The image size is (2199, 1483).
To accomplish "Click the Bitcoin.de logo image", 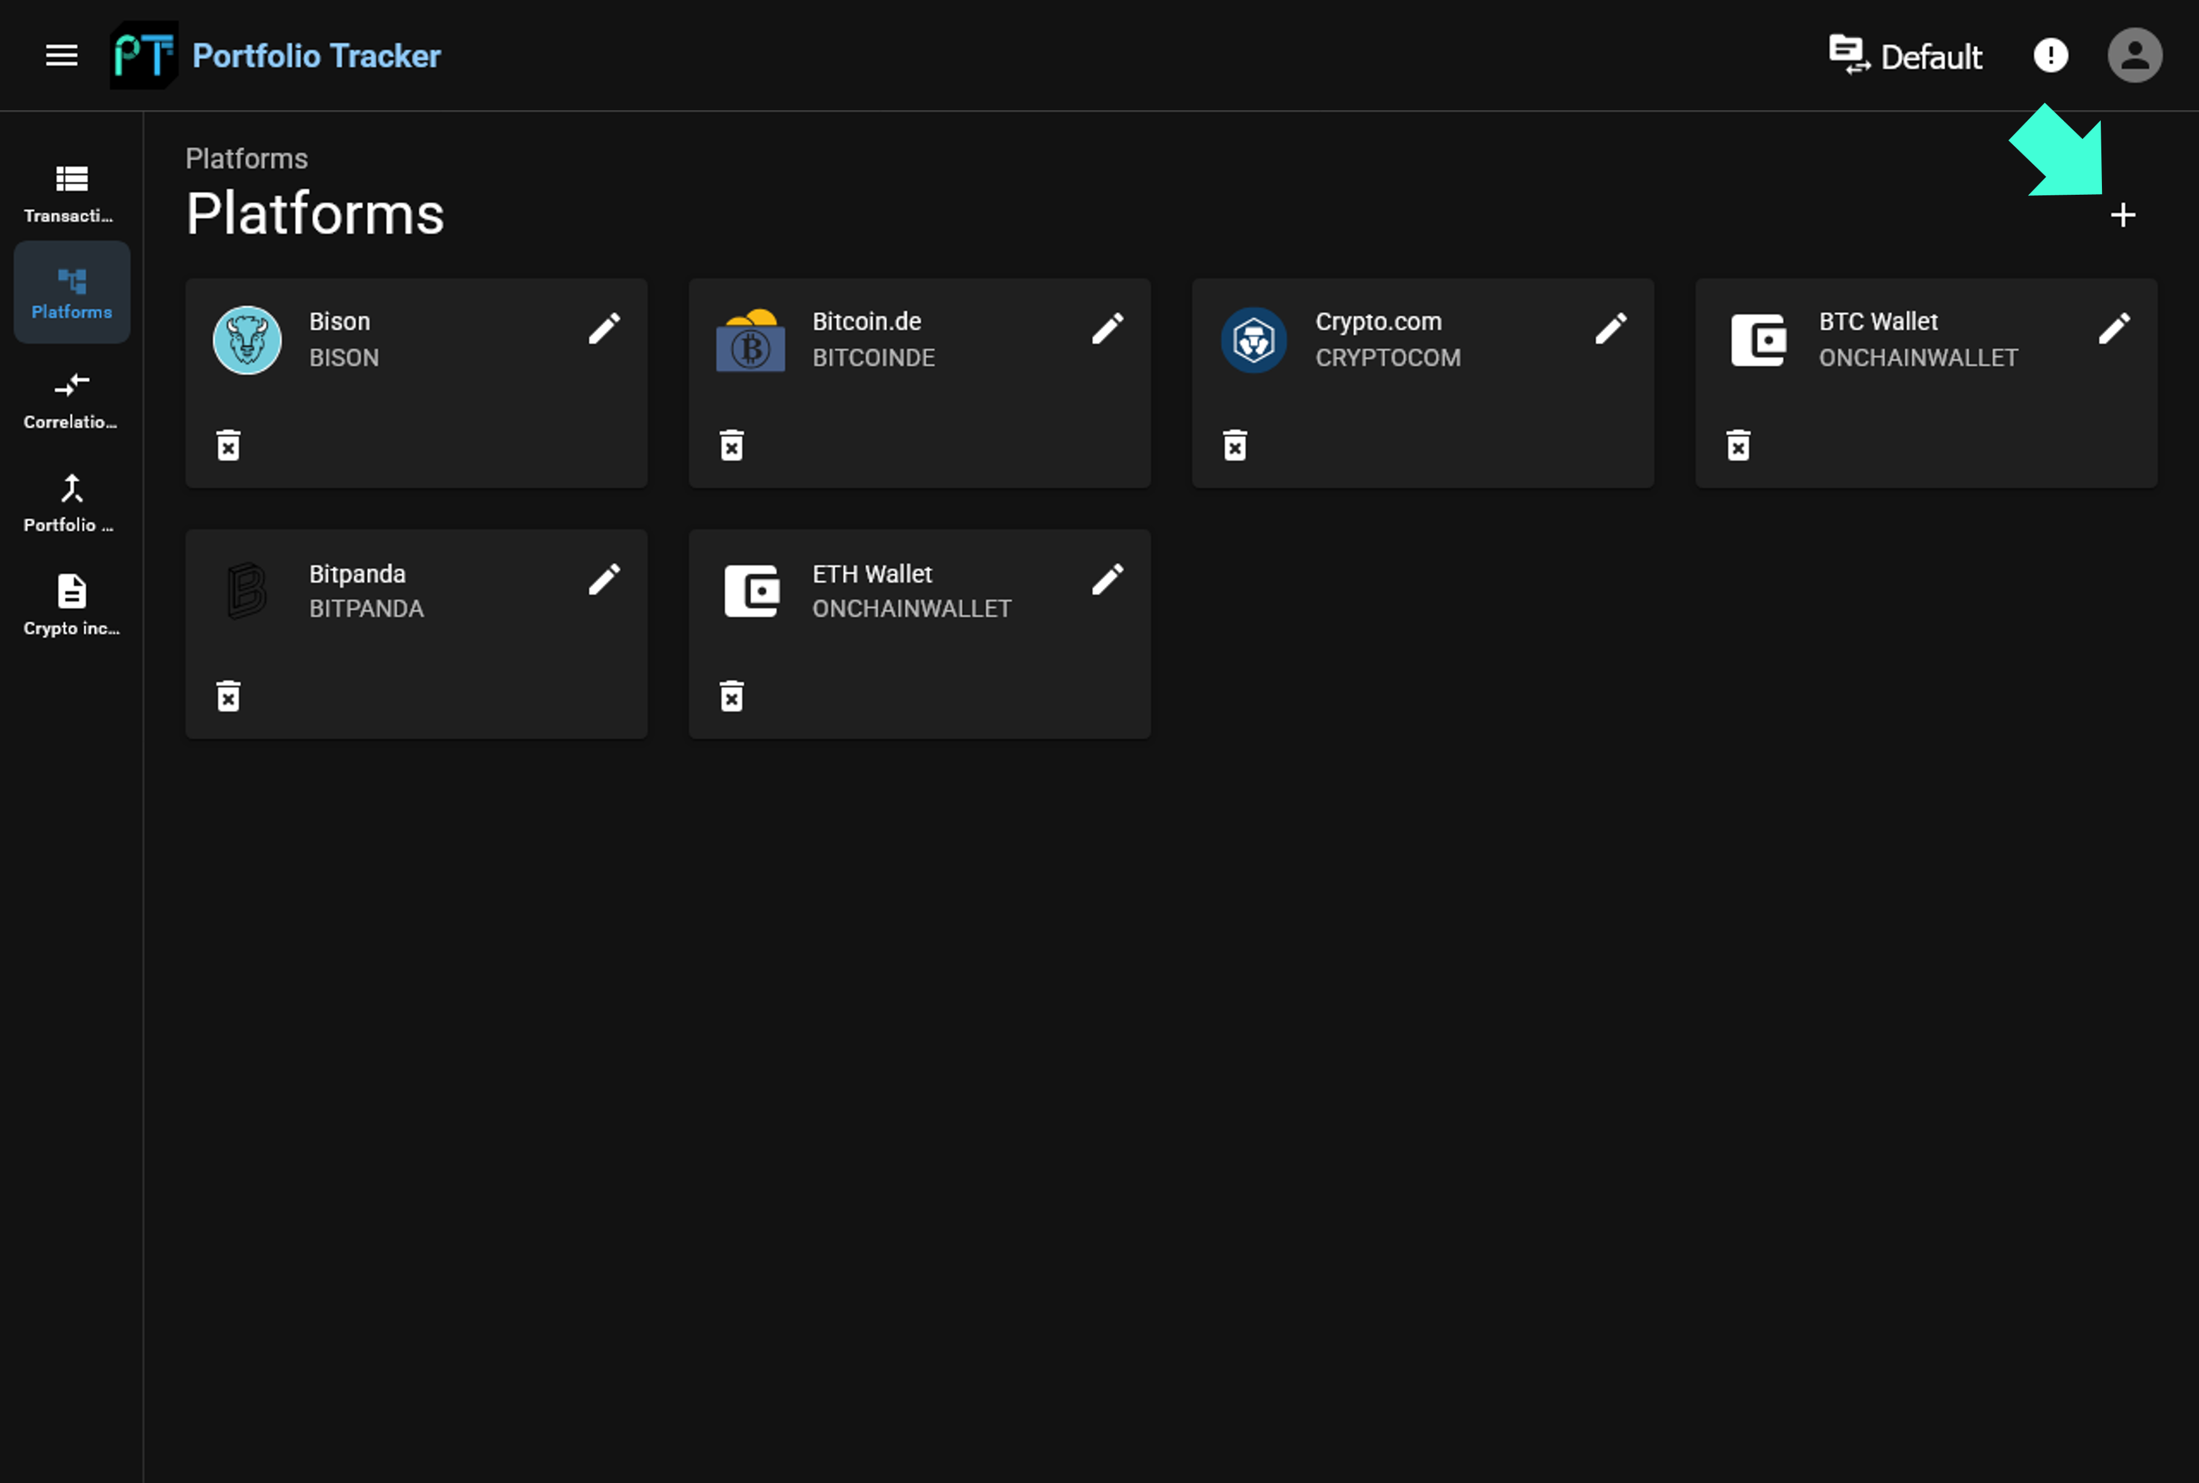I will click(x=750, y=340).
